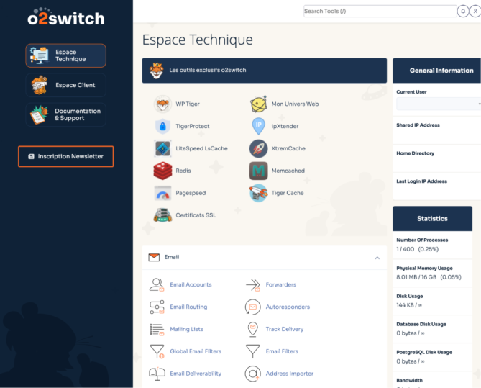This screenshot has height=388, width=481.
Task: Click the Address Importer at-sign icon
Action: [253, 374]
